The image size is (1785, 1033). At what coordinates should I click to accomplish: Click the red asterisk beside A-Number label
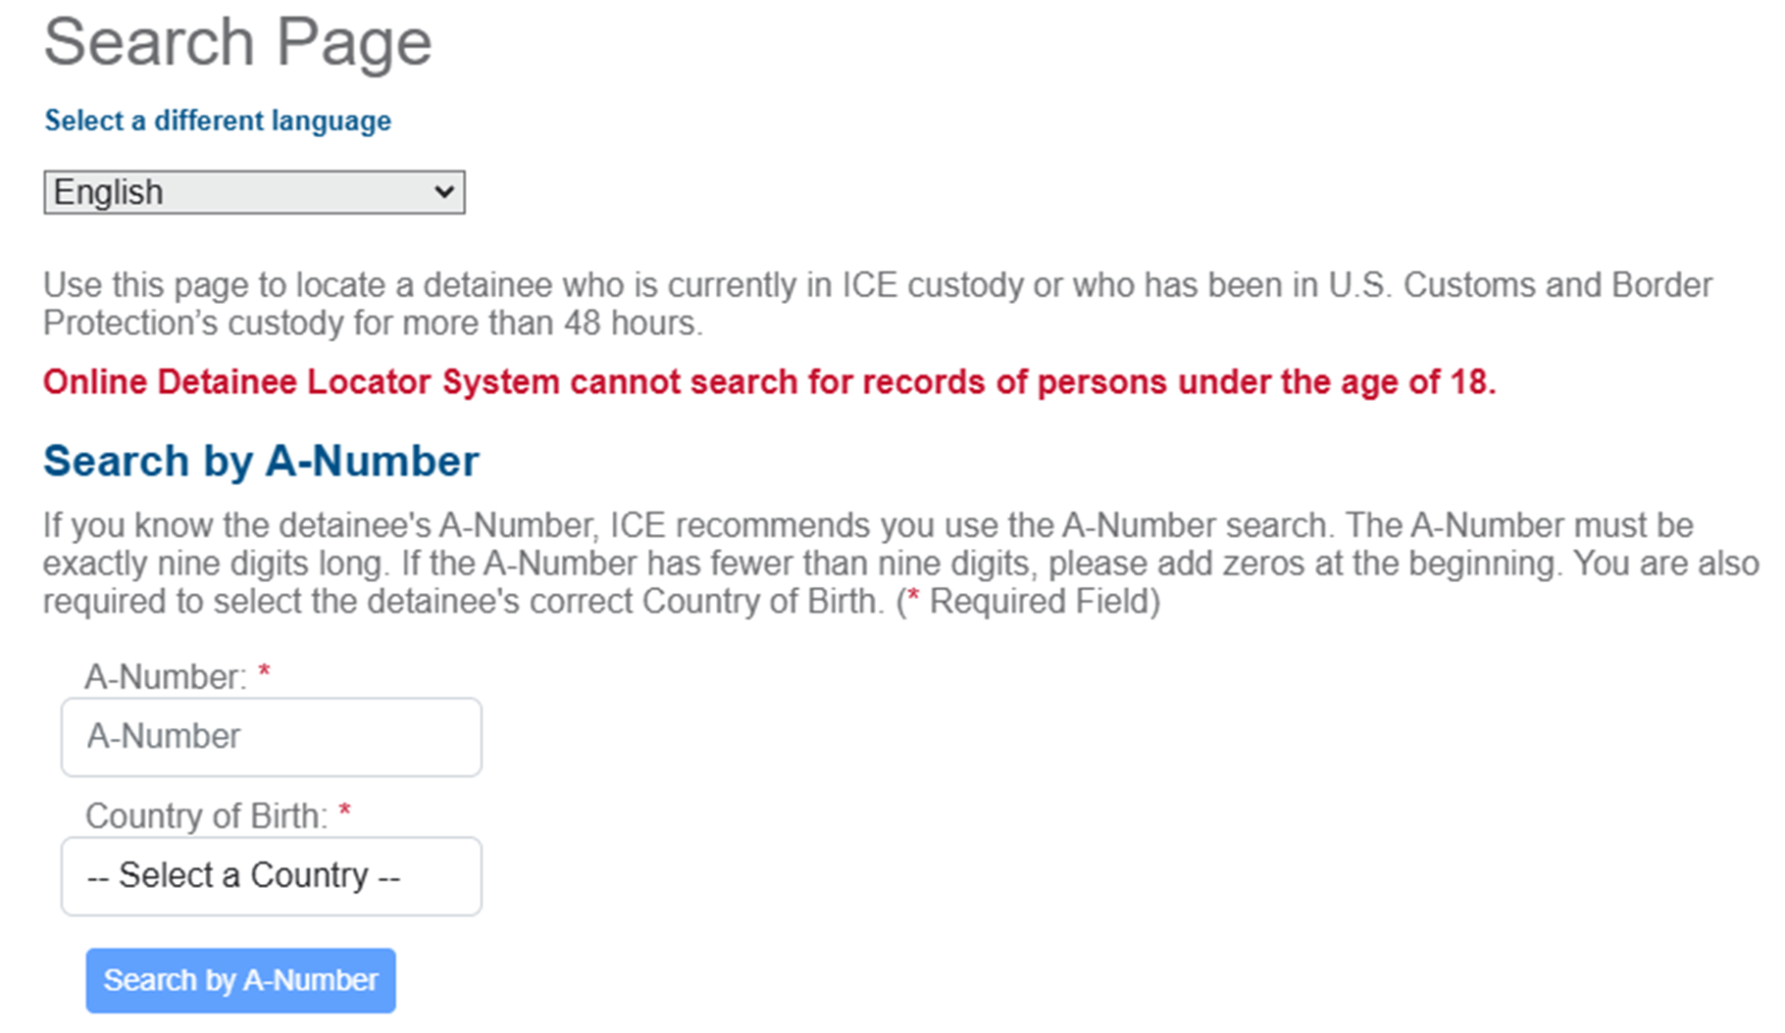pos(264,673)
